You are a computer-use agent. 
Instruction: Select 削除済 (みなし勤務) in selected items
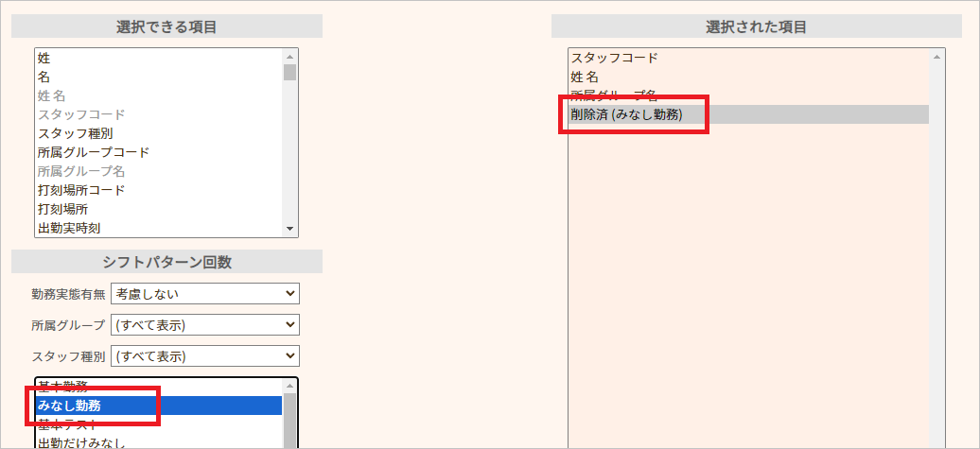click(x=625, y=114)
